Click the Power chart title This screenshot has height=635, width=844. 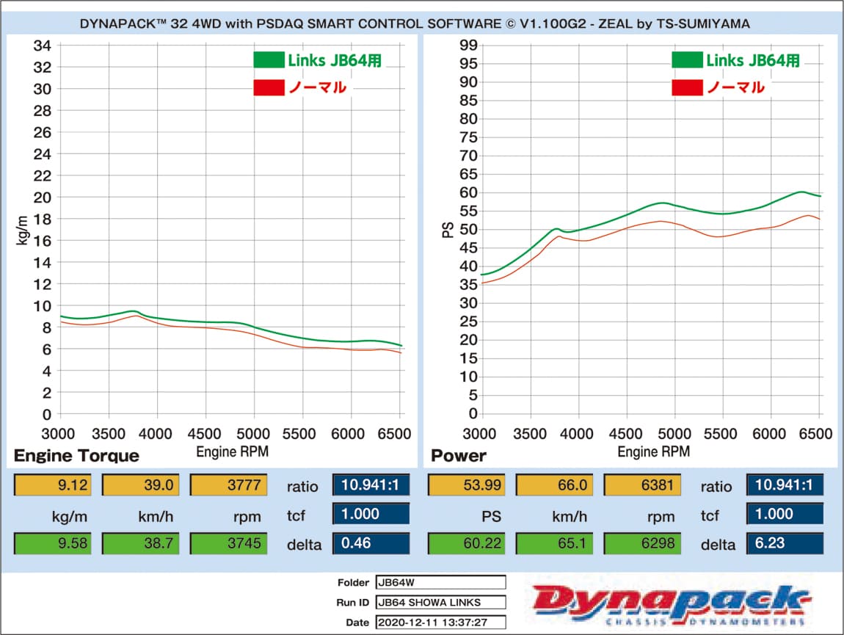pos(459,456)
